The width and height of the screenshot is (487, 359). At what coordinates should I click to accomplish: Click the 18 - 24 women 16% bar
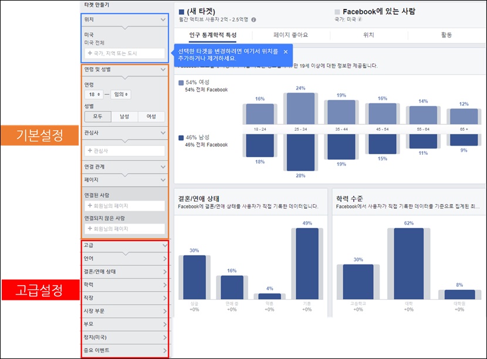coord(260,114)
